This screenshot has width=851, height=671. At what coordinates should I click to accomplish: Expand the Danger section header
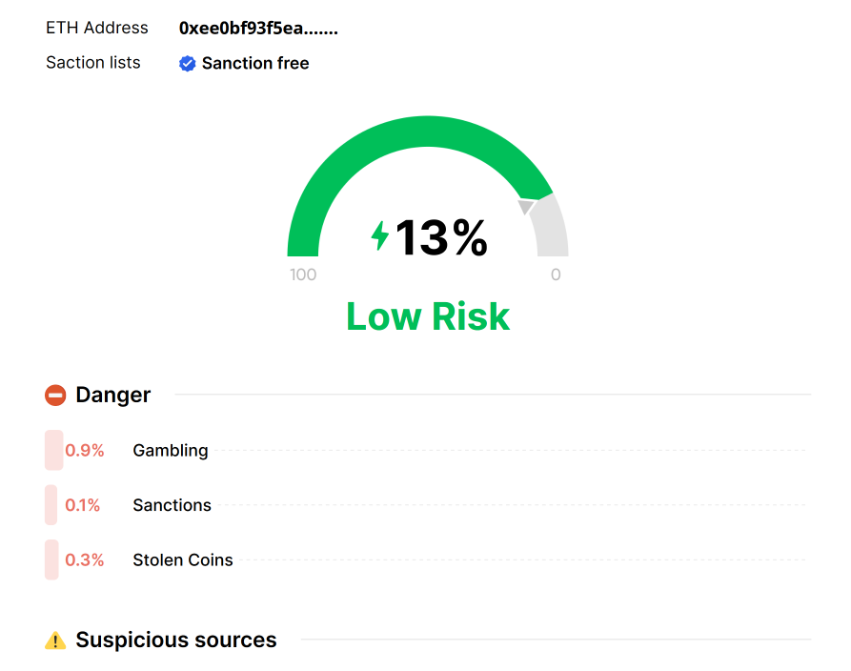coord(113,395)
